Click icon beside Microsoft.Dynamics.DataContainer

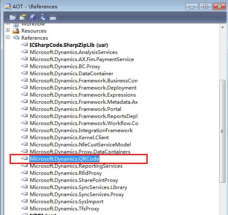[x=24, y=73]
